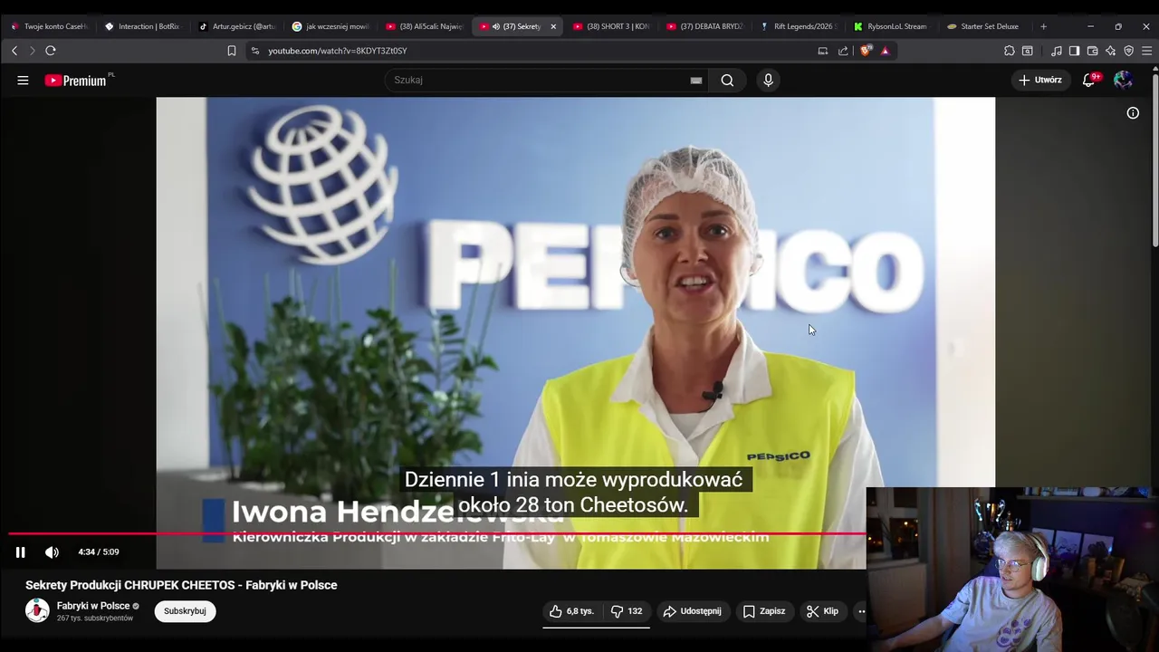Viewport: 1159px width, 652px height.
Task: Open a new tab with the plus button
Action: click(1043, 26)
